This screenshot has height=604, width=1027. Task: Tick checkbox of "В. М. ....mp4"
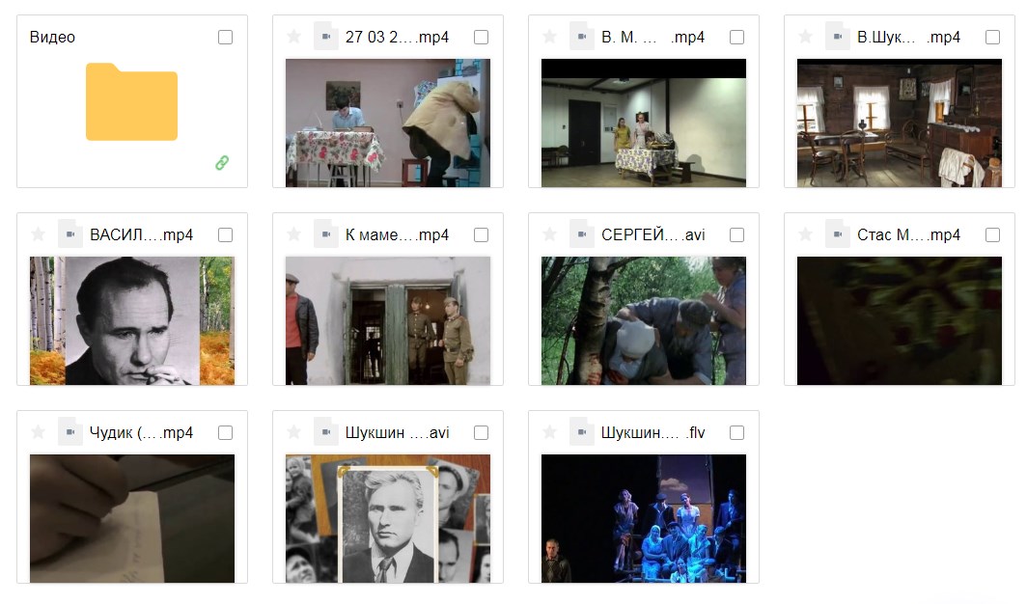point(736,38)
